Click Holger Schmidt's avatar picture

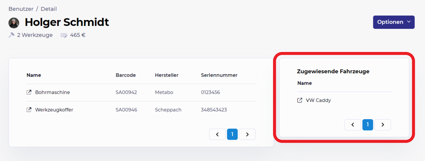click(14, 23)
